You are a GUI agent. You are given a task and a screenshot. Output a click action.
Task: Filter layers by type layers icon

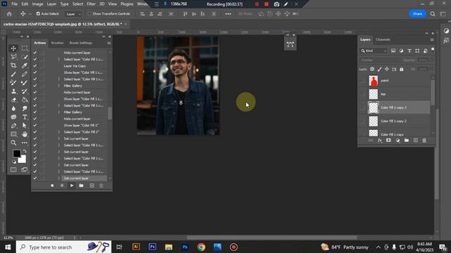point(409,51)
